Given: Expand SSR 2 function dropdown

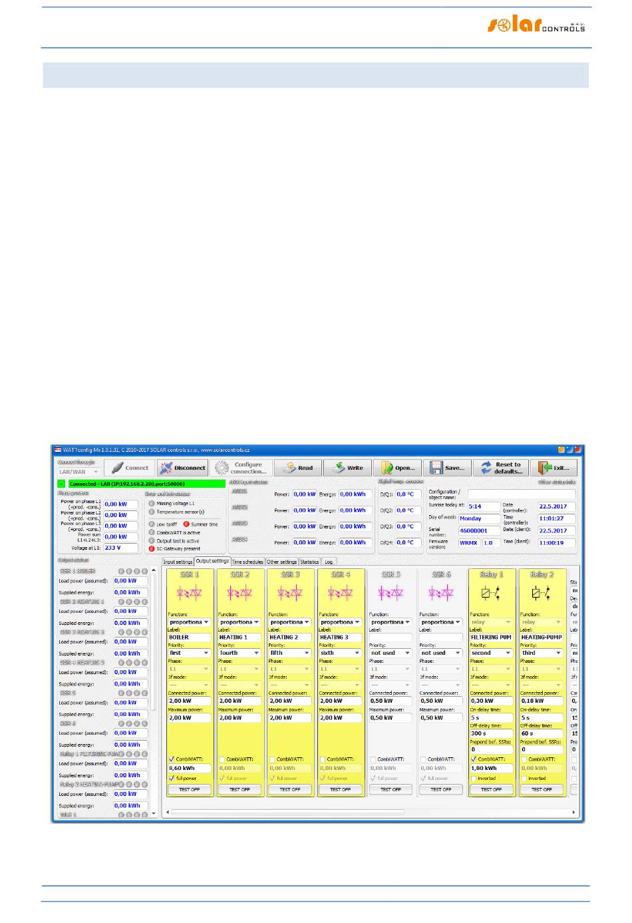Looking at the screenshot, I should pos(240,622).
